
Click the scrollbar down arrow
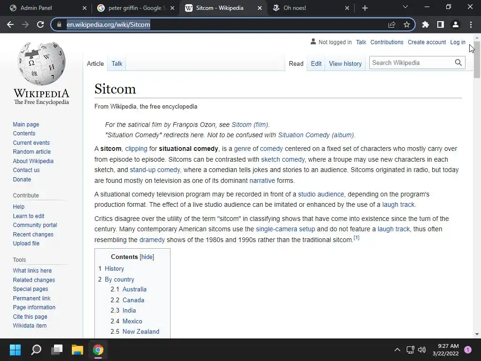tap(477, 334)
